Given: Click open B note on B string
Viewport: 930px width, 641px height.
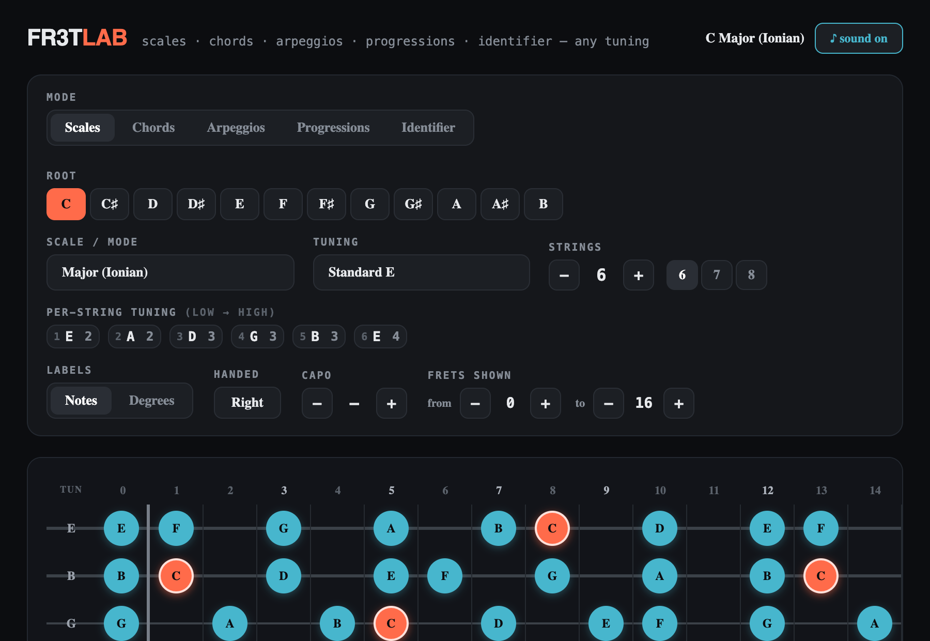Looking at the screenshot, I should coord(121,576).
